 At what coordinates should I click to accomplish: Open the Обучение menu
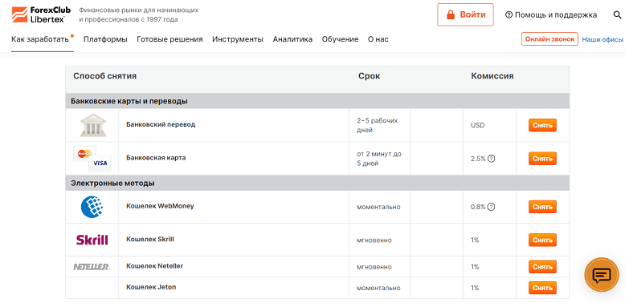(340, 39)
